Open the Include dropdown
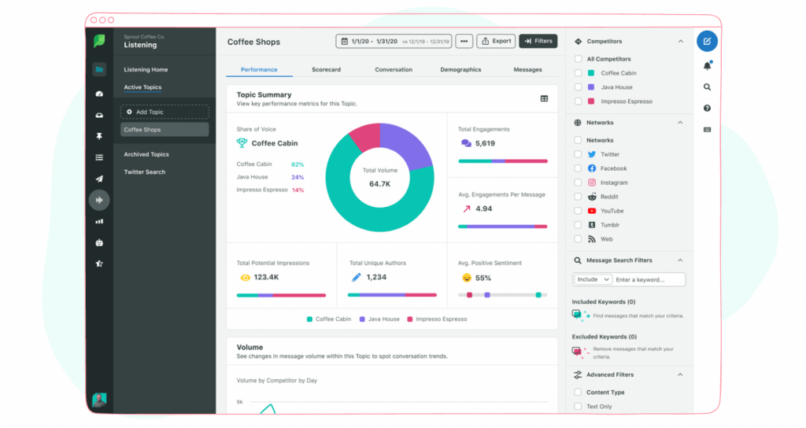This screenshot has width=806, height=428. 592,279
